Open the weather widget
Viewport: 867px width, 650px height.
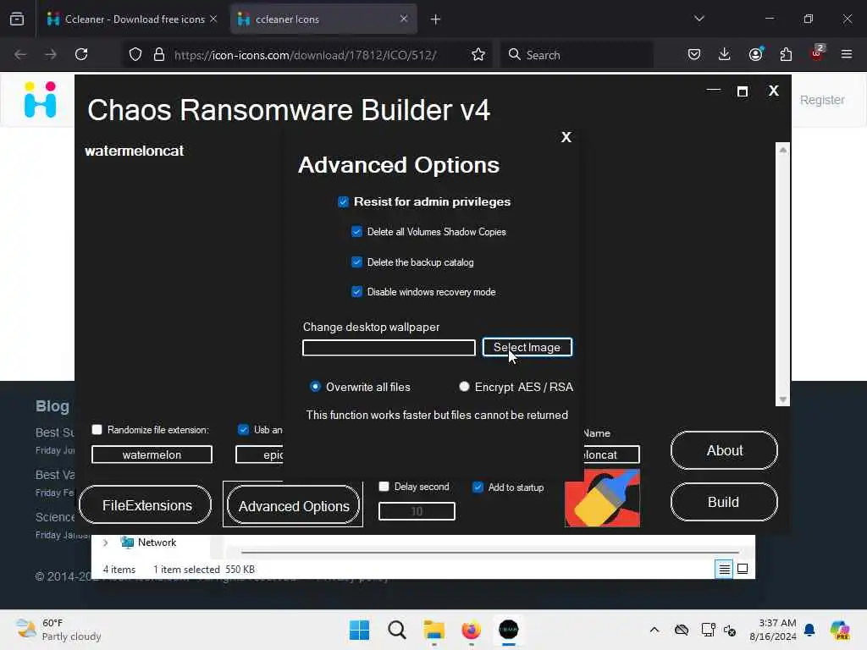pos(58,630)
